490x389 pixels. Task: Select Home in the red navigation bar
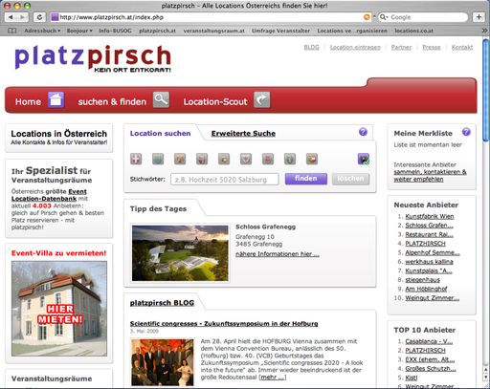coord(28,101)
